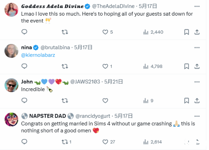Reply to Goddess Adela Divine's tweet

pos(24,32)
